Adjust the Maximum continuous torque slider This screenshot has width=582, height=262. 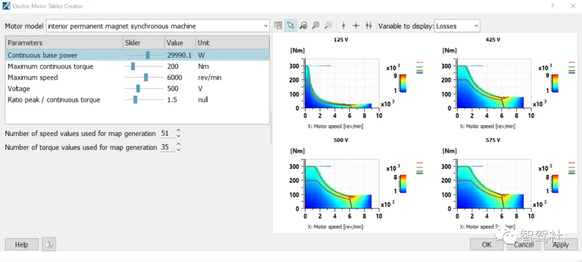133,66
